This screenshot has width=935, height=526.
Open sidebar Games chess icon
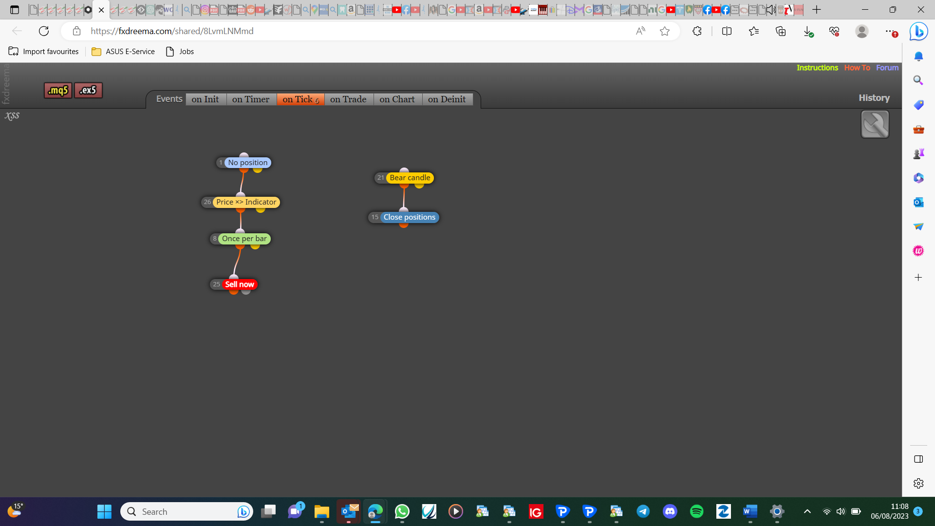pyautogui.click(x=918, y=154)
